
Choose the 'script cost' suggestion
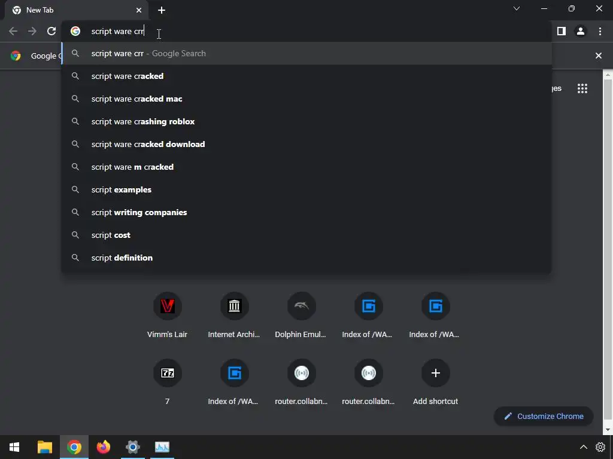pos(307,235)
